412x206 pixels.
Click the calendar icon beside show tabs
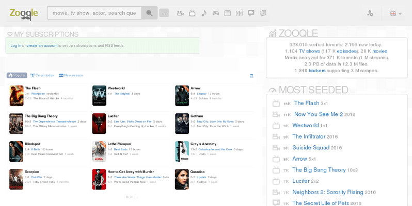251,76
